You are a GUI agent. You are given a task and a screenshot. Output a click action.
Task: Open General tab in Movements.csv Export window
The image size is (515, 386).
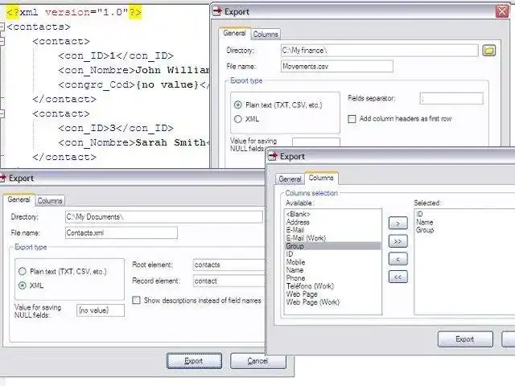pos(234,33)
